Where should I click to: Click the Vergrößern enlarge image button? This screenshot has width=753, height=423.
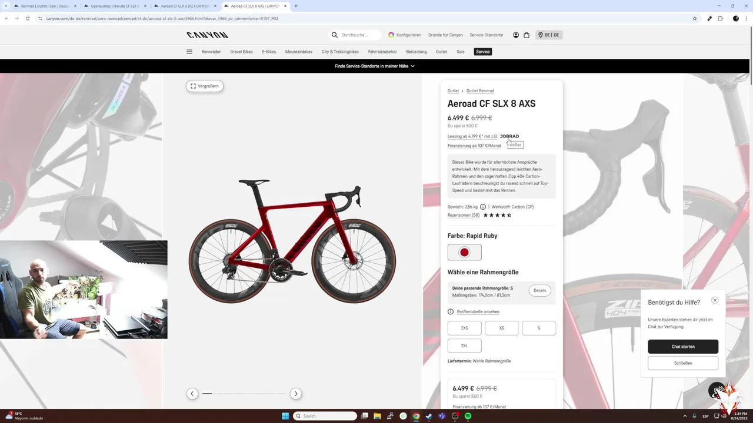click(205, 86)
